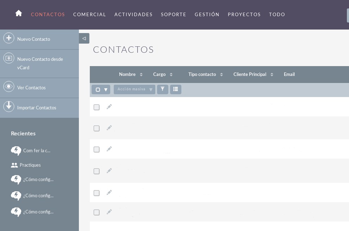Image resolution: width=349 pixels, height=231 pixels.
Task: Click the Nuevo Contacto link
Action: (33, 39)
